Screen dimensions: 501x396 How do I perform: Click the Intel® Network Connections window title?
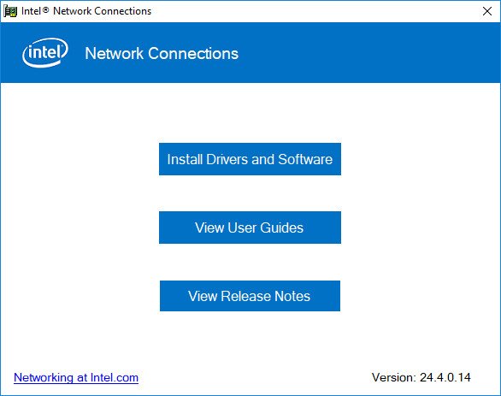(x=86, y=11)
